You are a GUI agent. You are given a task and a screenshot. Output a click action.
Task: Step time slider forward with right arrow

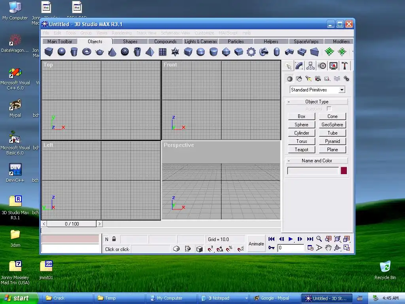(100, 224)
